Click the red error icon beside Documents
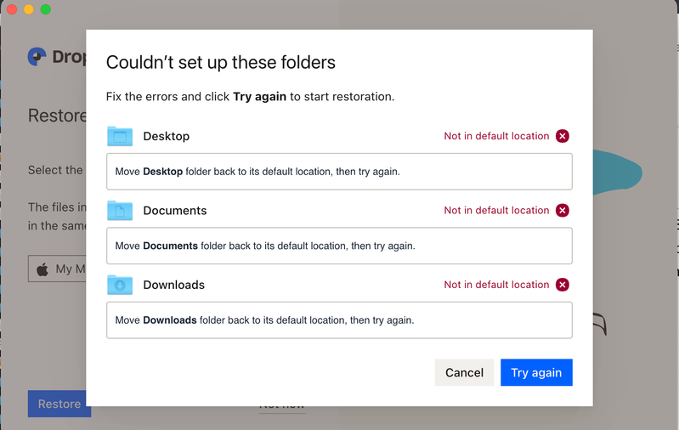The width and height of the screenshot is (679, 430). (x=563, y=211)
